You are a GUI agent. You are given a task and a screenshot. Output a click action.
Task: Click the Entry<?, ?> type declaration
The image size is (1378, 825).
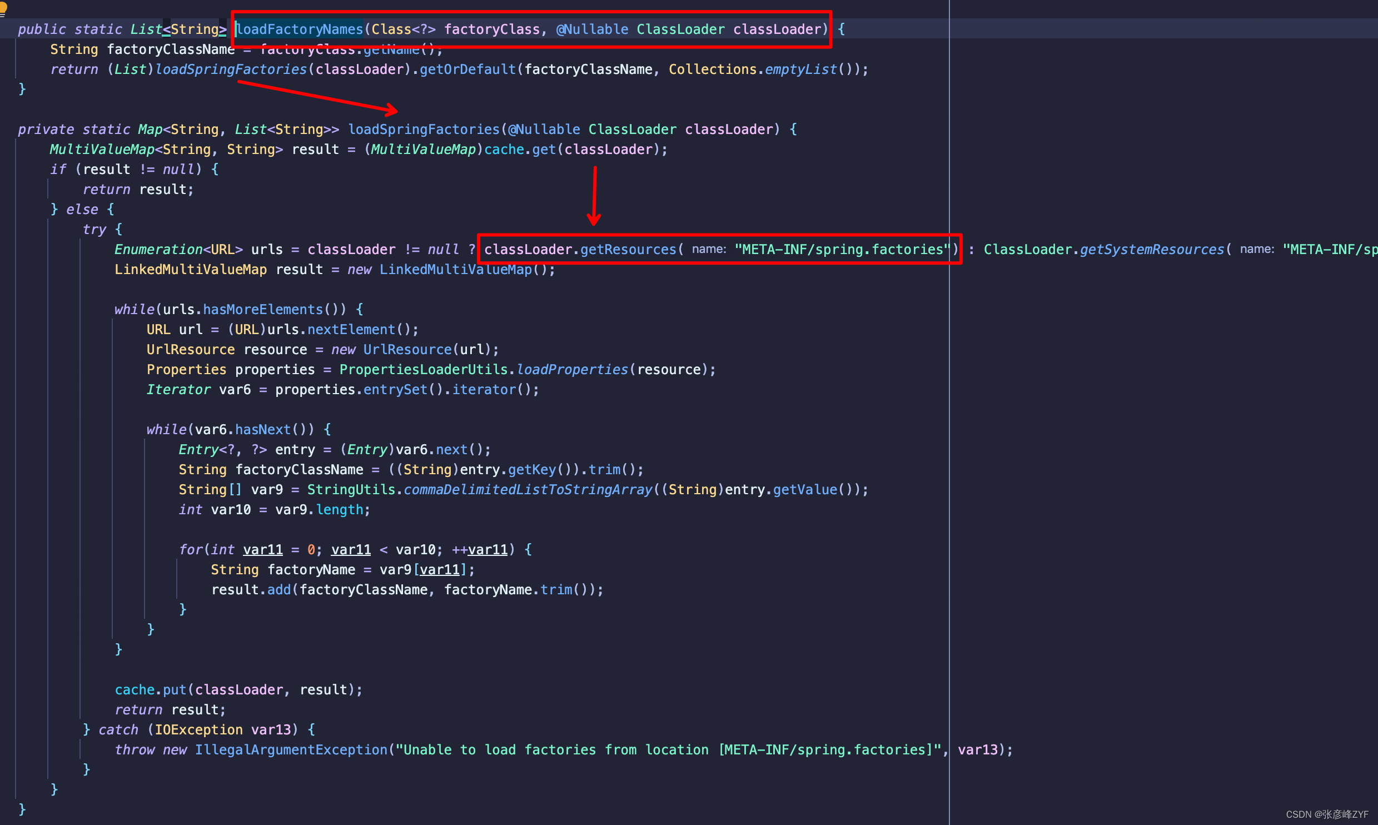(223, 449)
